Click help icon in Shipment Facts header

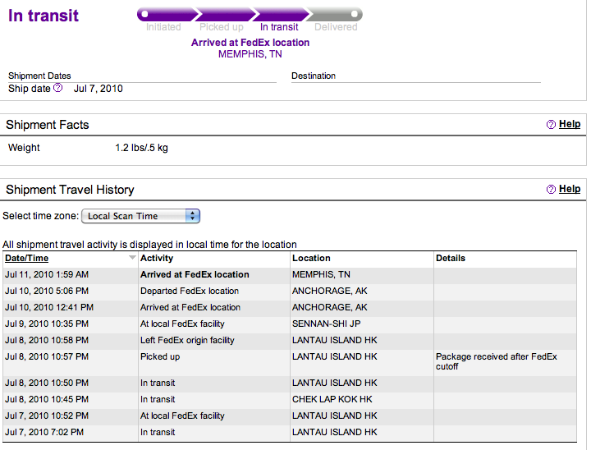551,125
